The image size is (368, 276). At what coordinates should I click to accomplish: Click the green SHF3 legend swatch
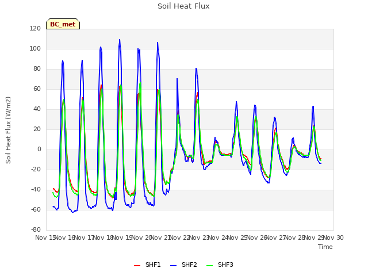point(209,266)
